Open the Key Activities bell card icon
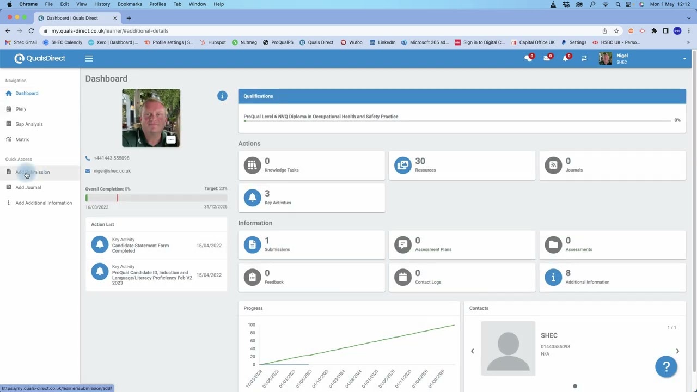 pos(252,198)
